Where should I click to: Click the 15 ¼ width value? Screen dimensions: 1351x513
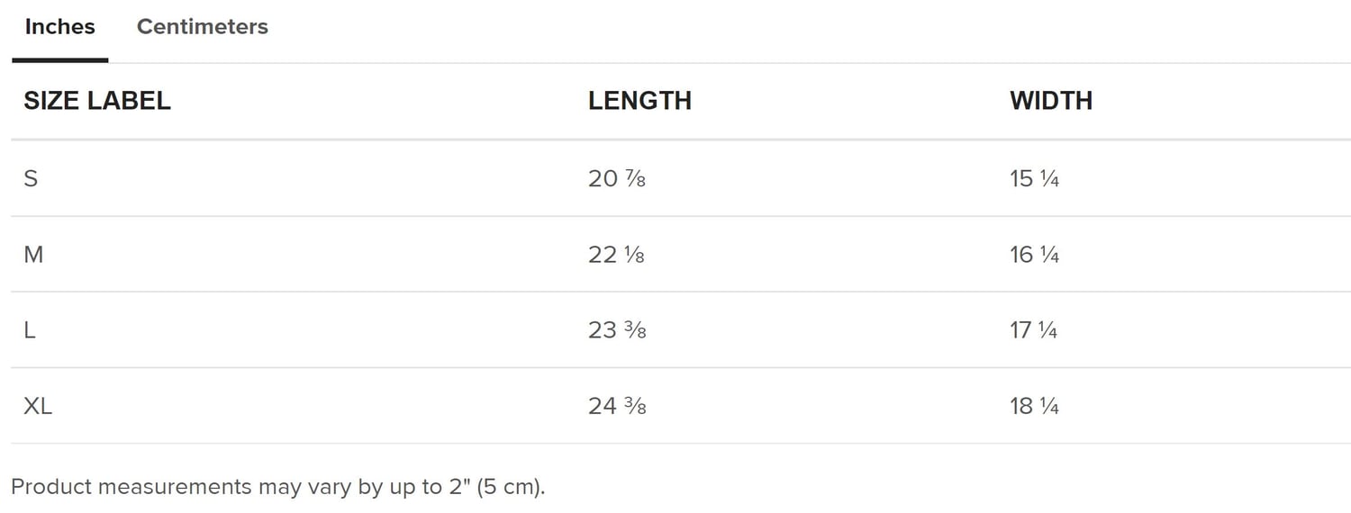tap(1034, 178)
